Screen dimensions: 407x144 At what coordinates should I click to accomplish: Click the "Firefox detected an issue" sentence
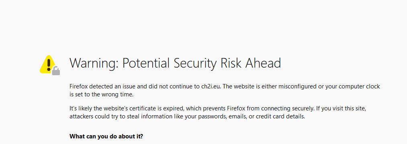[x=101, y=86]
